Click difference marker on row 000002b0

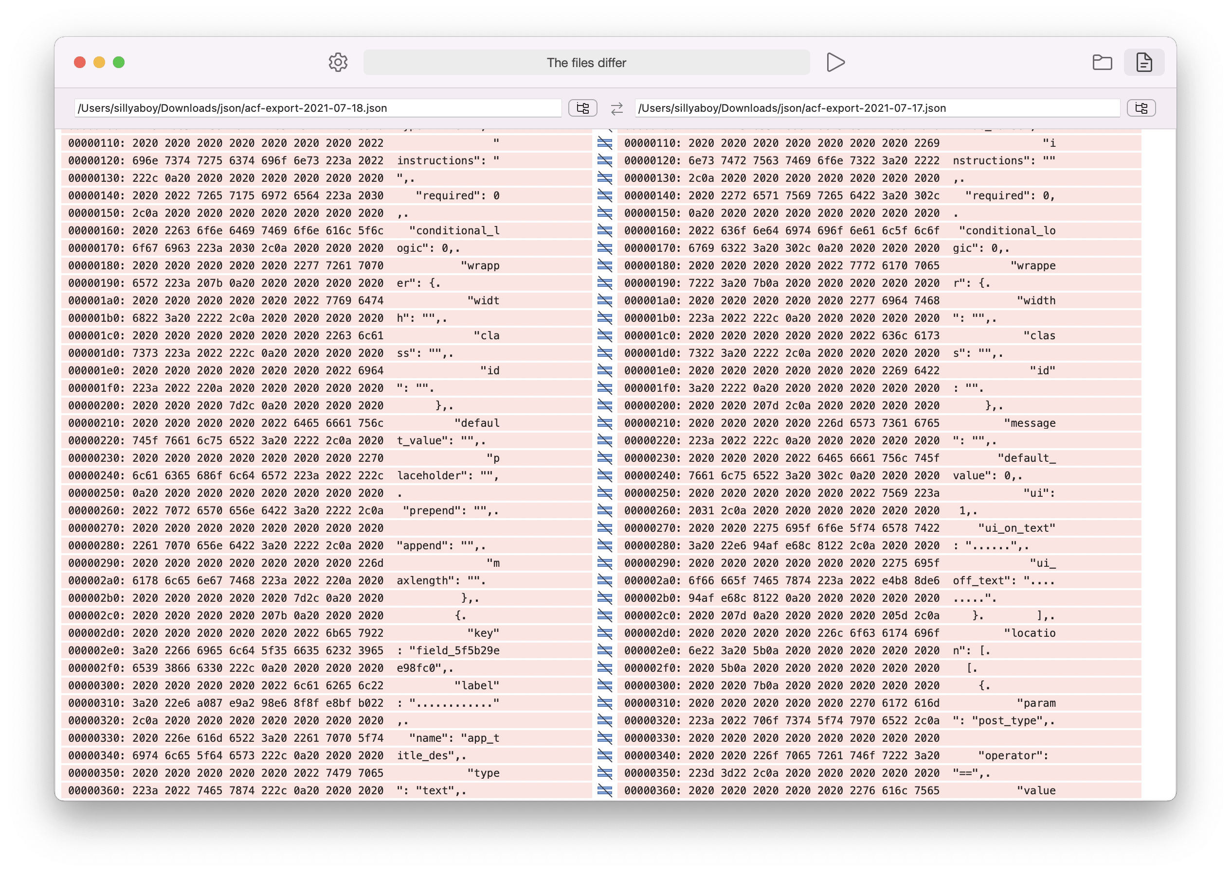(605, 598)
